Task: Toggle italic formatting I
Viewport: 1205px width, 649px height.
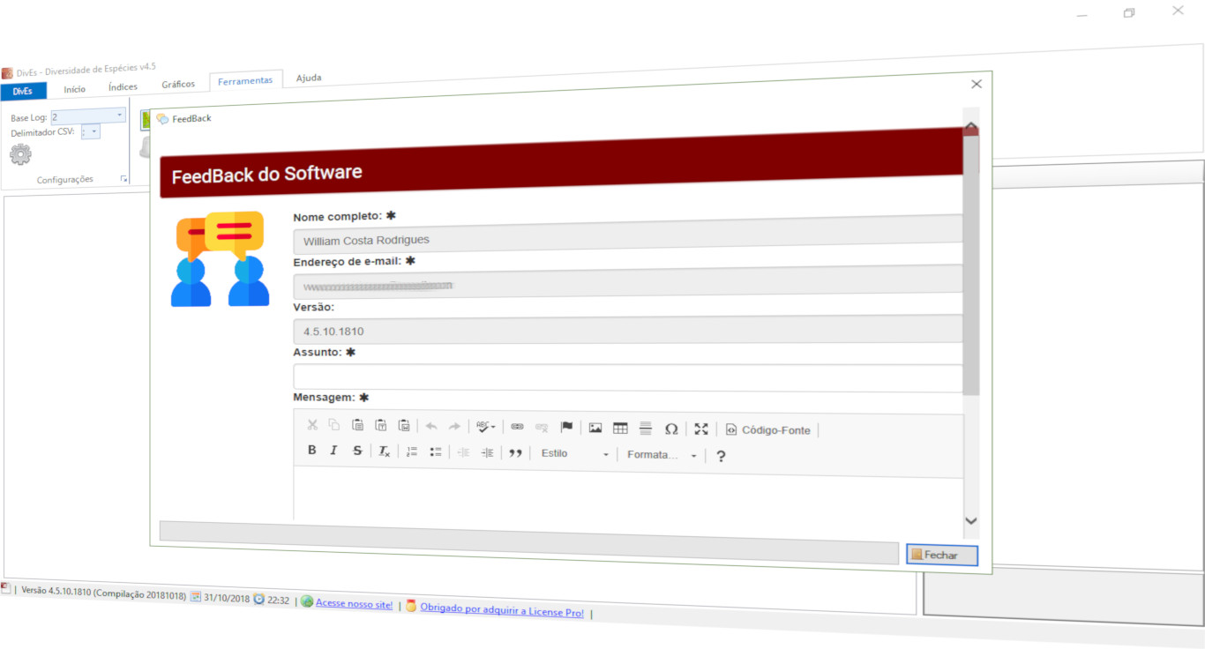Action: tap(333, 451)
